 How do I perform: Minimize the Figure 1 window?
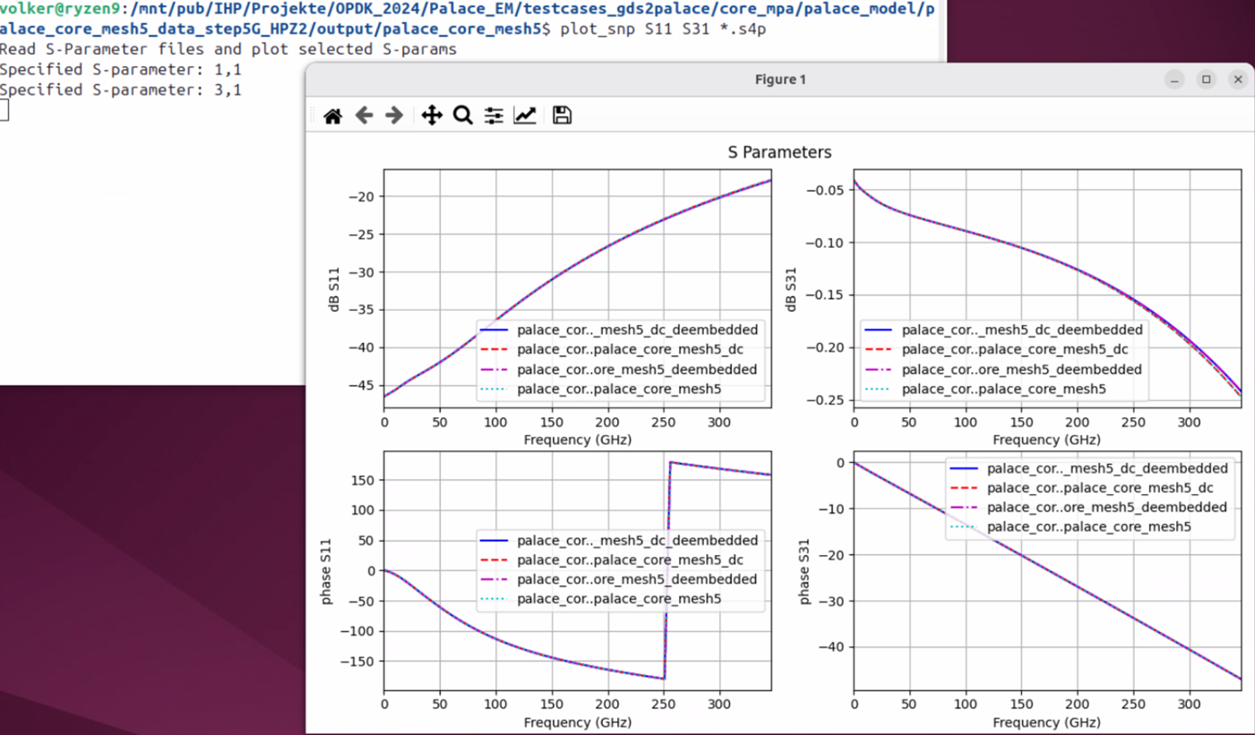[x=1174, y=80]
